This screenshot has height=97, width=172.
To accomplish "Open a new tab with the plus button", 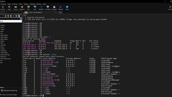I will click(x=60, y=12).
